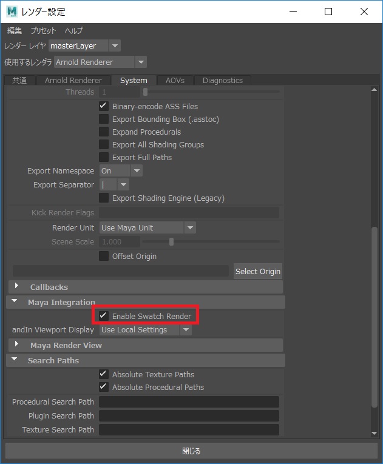Click the scrollbar up arrow
This screenshot has width=383, height=464.
pyautogui.click(x=375, y=90)
